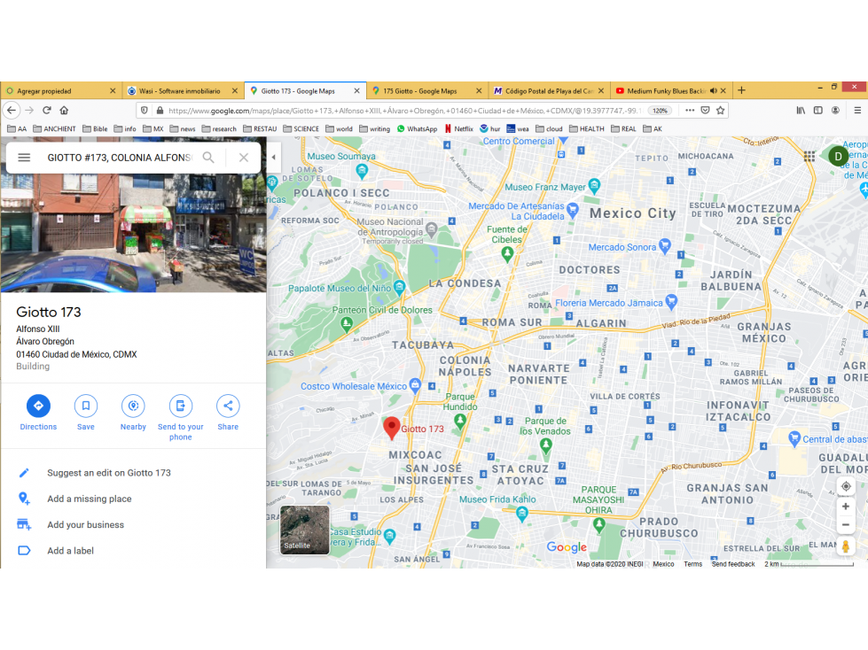This screenshot has width=868, height=650.
Task: Open the Firefox application menu
Action: click(857, 110)
